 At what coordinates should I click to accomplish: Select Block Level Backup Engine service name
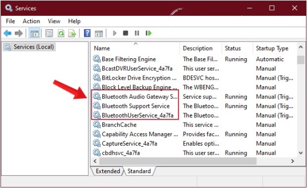click(x=139, y=87)
